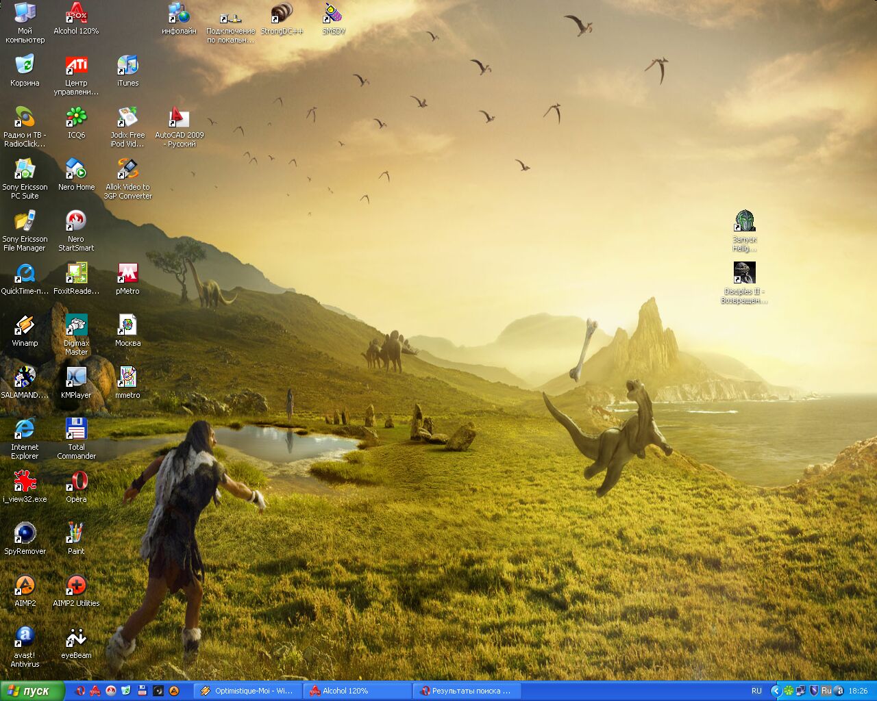
Task: Switch to Результаты поиска taskbar window
Action: [467, 691]
